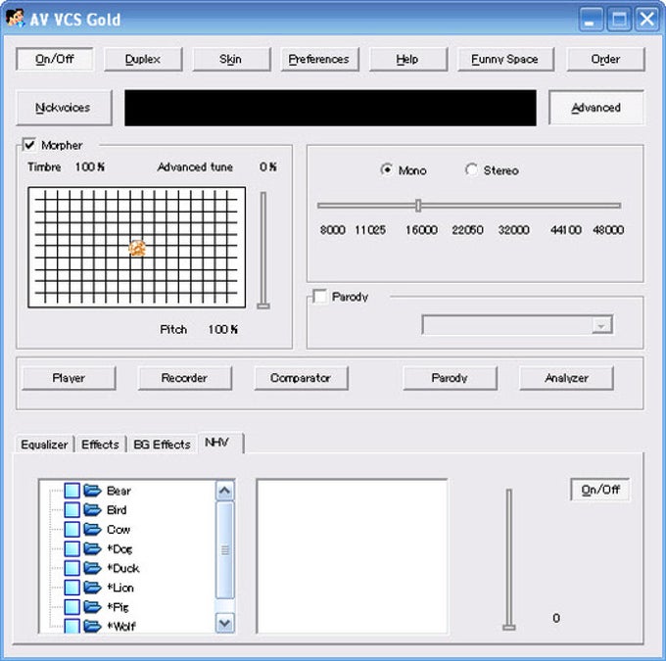
Task: Click the *Lion folder icon
Action: point(92,588)
